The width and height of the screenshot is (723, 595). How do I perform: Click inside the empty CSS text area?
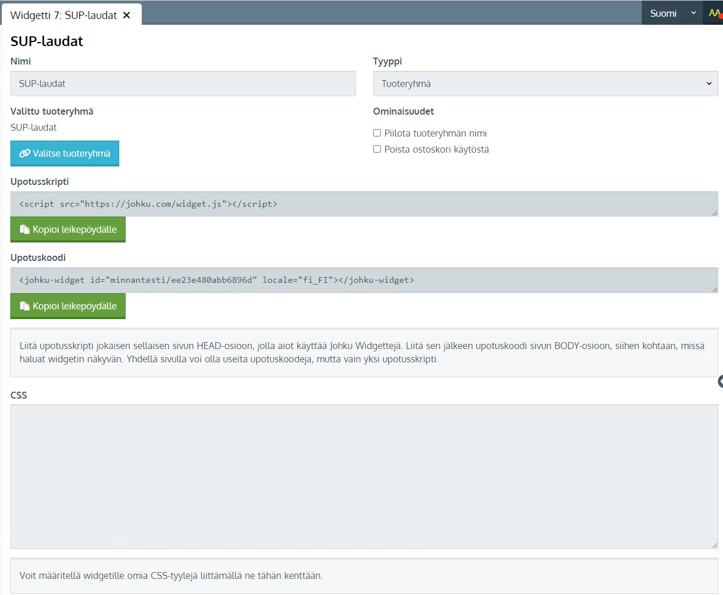(364, 476)
